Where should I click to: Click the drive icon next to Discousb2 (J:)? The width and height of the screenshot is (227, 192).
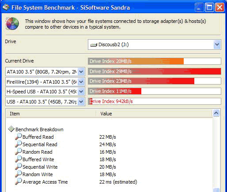(x=94, y=44)
